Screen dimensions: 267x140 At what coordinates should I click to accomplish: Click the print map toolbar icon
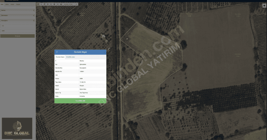pos(61,4)
